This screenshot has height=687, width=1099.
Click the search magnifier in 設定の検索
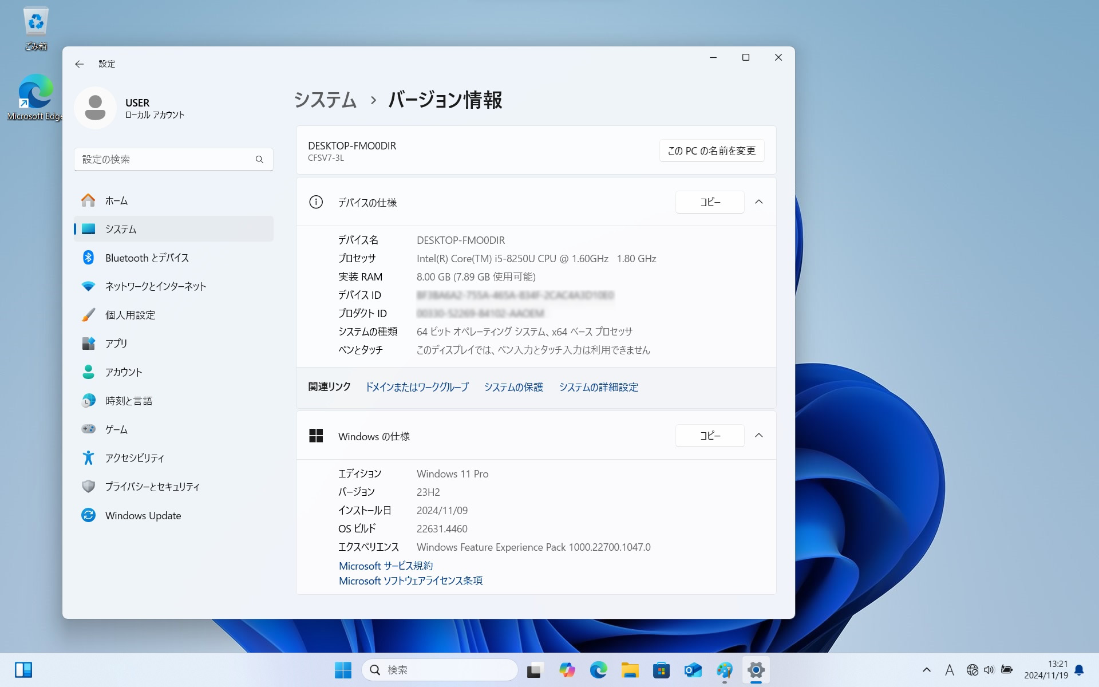point(259,159)
